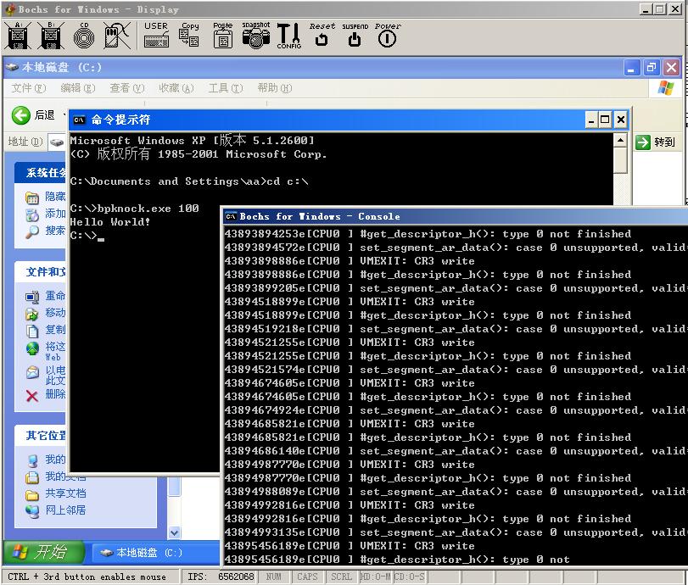The image size is (688, 585).
Task: Click command prompt scrollbar up arrow
Action: (620, 141)
